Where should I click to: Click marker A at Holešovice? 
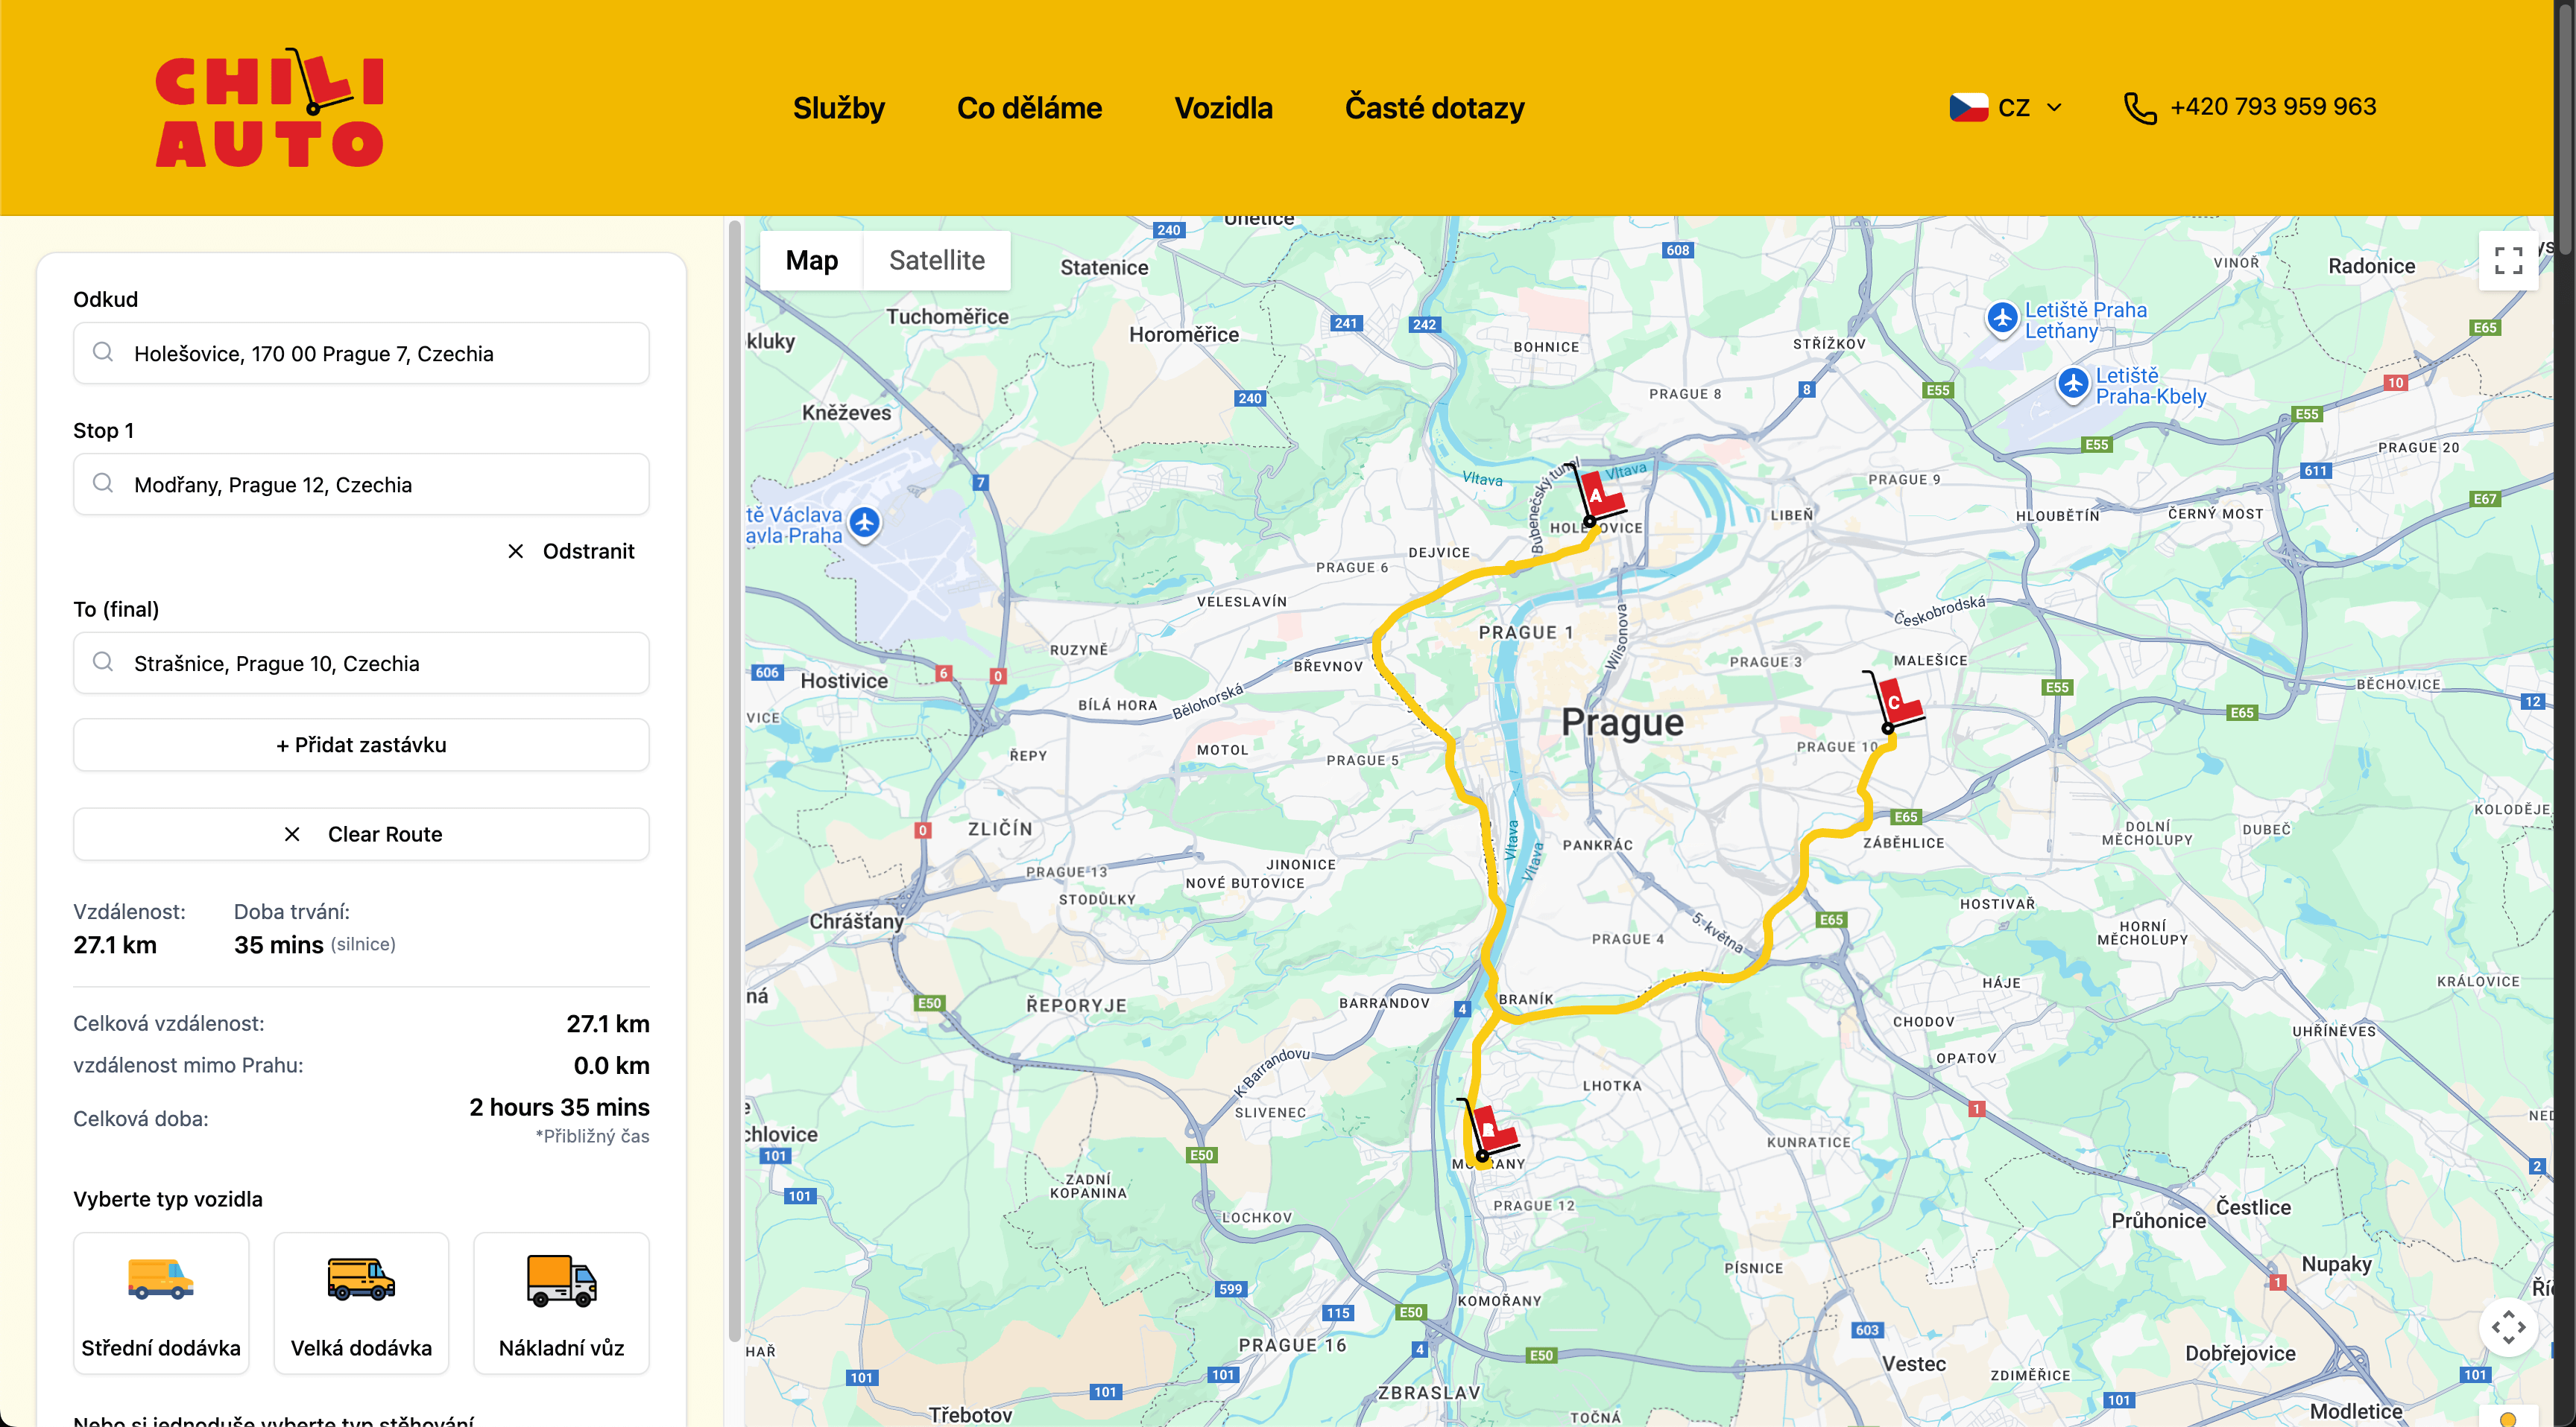pos(1598,497)
